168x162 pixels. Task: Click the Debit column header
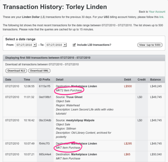(x=128, y=80)
